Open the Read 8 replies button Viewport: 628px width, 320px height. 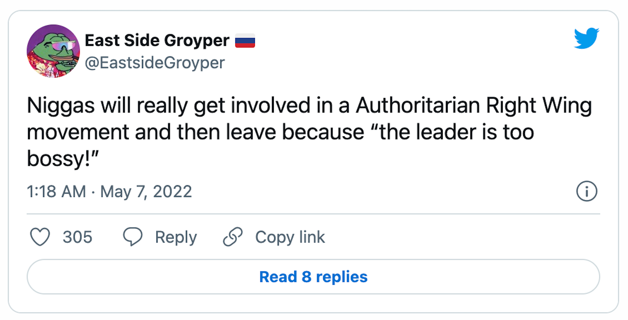313,277
